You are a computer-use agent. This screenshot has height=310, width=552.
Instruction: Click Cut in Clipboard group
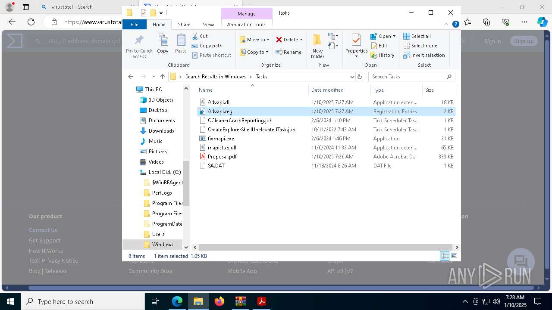click(x=200, y=36)
